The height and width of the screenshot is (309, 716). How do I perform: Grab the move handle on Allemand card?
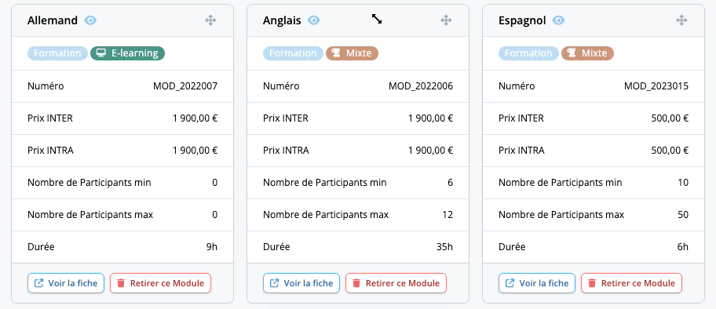(x=210, y=20)
